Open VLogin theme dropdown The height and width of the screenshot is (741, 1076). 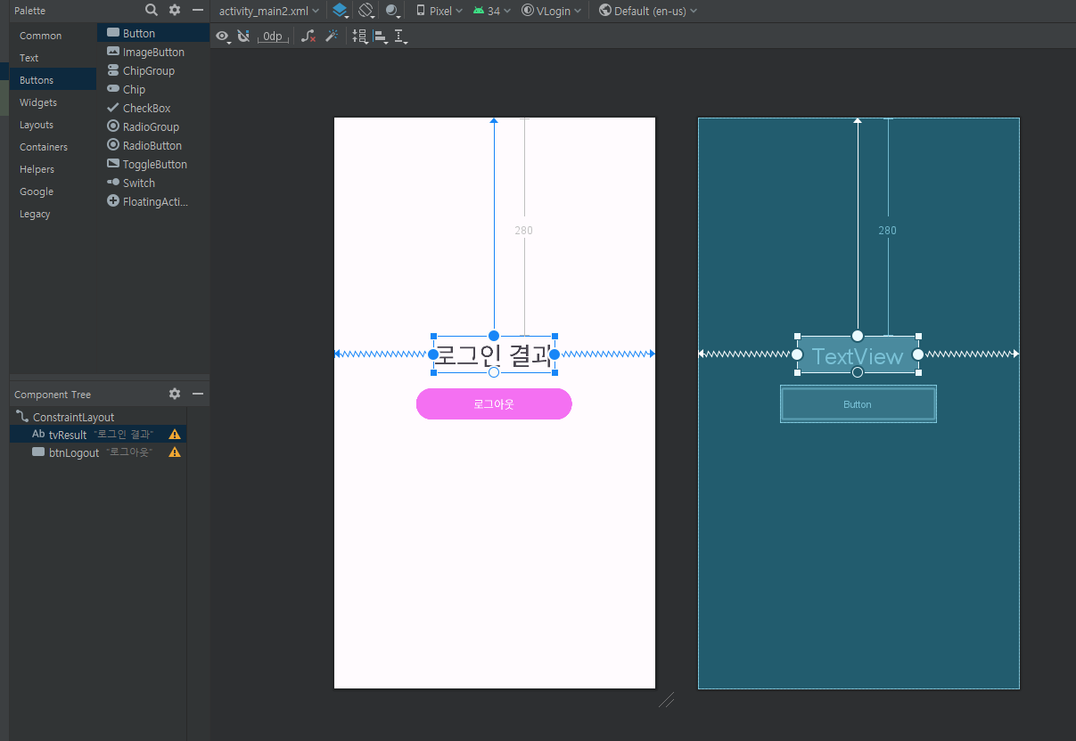pyautogui.click(x=552, y=11)
